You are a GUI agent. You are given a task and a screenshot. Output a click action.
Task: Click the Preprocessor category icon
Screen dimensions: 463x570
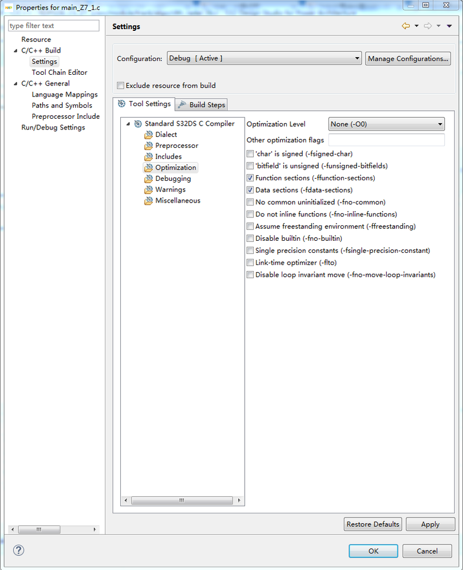click(148, 145)
